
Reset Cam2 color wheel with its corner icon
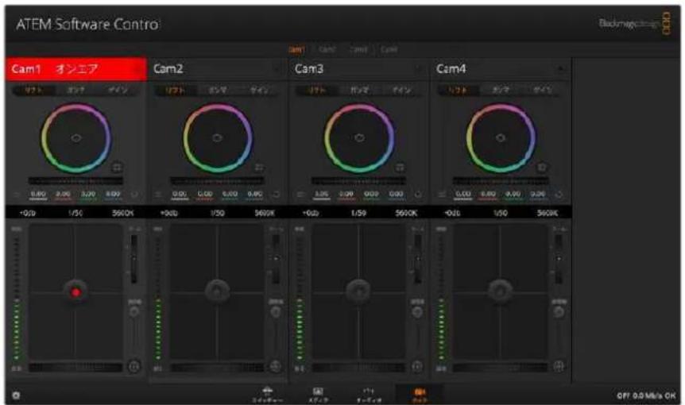(x=259, y=168)
